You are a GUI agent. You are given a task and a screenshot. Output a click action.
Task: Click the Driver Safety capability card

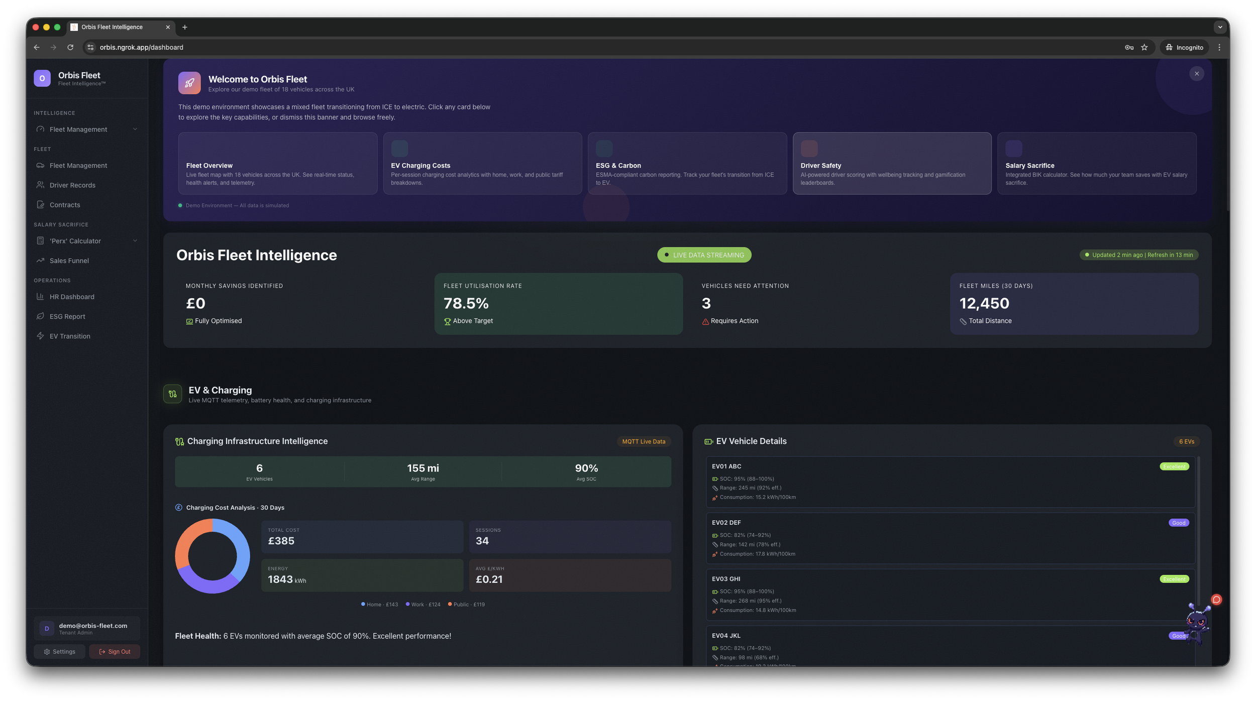pyautogui.click(x=892, y=163)
